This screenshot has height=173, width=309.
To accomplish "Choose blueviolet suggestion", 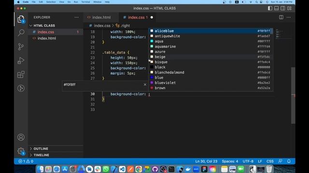I will (x=211, y=83).
